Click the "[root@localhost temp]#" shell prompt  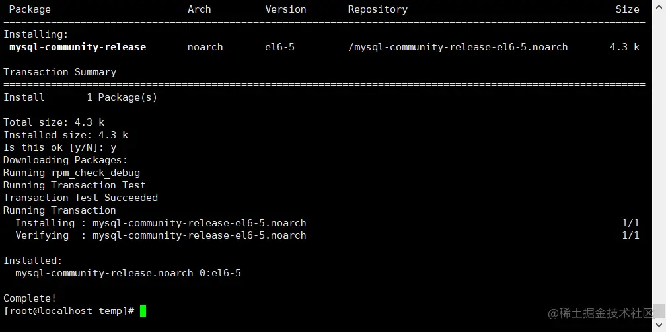click(x=69, y=311)
